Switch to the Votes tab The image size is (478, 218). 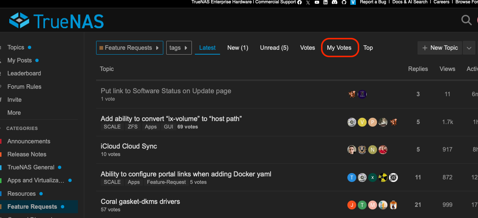(308, 48)
